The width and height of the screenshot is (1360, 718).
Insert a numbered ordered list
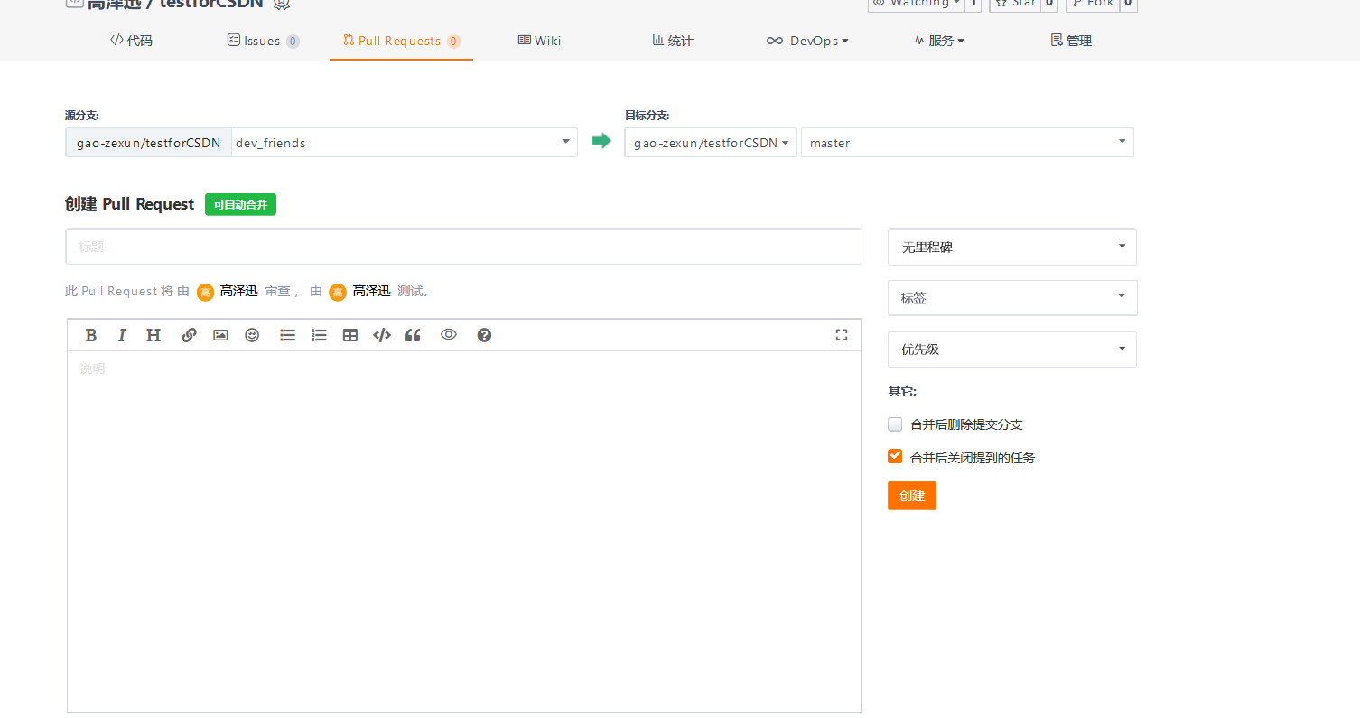point(319,335)
